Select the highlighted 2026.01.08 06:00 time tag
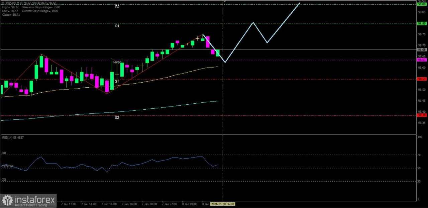The width and height of the screenshot is (428, 208). (223, 204)
